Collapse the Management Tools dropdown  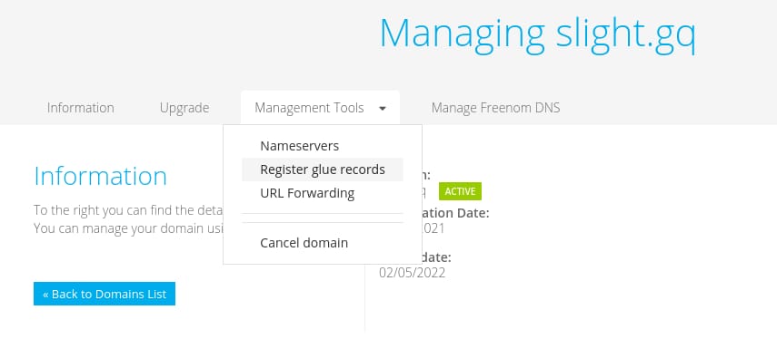(320, 108)
